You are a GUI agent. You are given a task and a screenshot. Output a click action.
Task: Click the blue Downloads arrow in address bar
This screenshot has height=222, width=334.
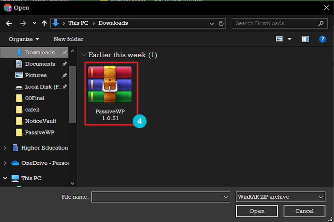coord(56,23)
